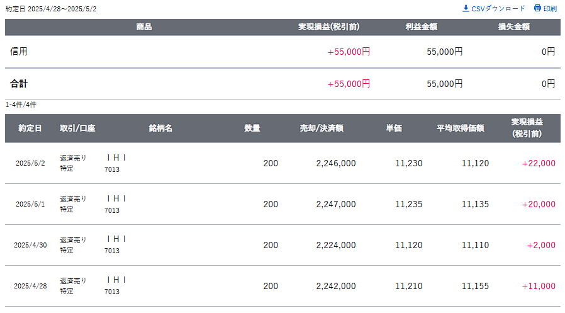Open the IHI stock name in the 2025/5/2 row
Screen dimensions: 565x313
tap(116, 158)
